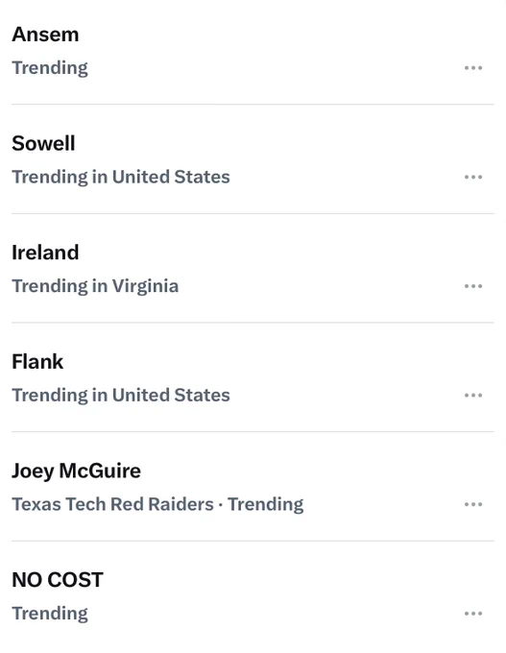Viewport: 506px width, 653px height.
Task: Open the Flank trending topic
Action: click(x=37, y=362)
